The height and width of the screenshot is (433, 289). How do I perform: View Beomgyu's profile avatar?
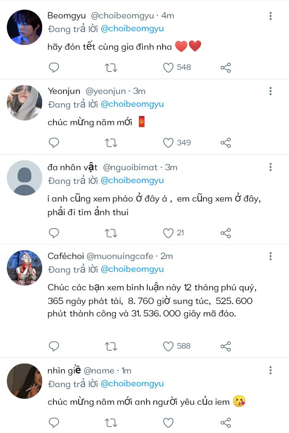pyautogui.click(x=24, y=27)
